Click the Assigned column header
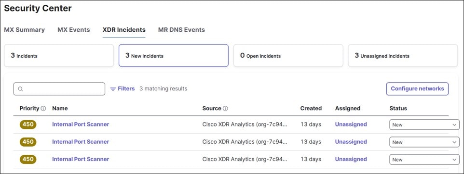 click(x=348, y=109)
